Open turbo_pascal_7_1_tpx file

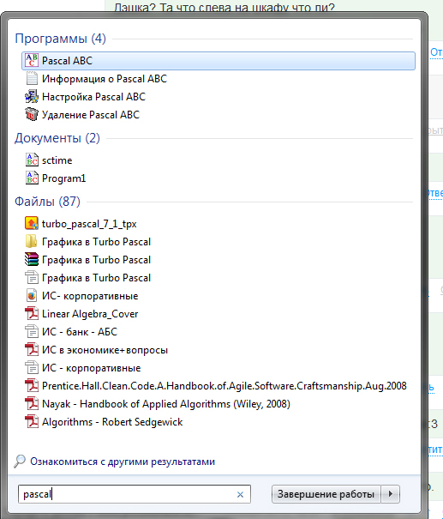[89, 224]
